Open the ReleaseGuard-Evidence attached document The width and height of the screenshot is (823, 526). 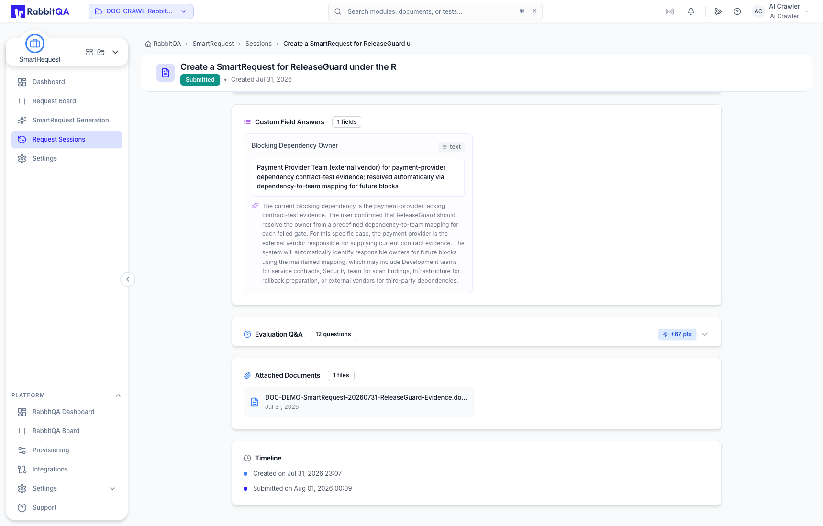tap(358, 402)
